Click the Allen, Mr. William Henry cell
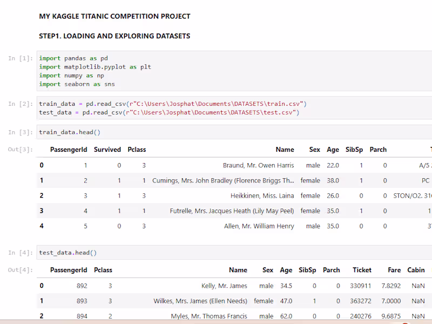432x324 pixels. point(259,226)
